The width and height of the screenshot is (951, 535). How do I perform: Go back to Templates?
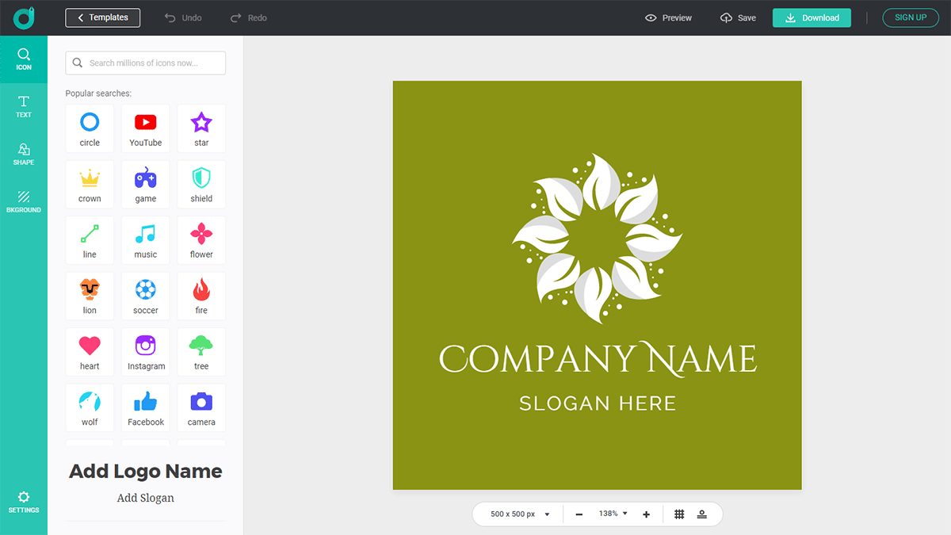pos(102,17)
